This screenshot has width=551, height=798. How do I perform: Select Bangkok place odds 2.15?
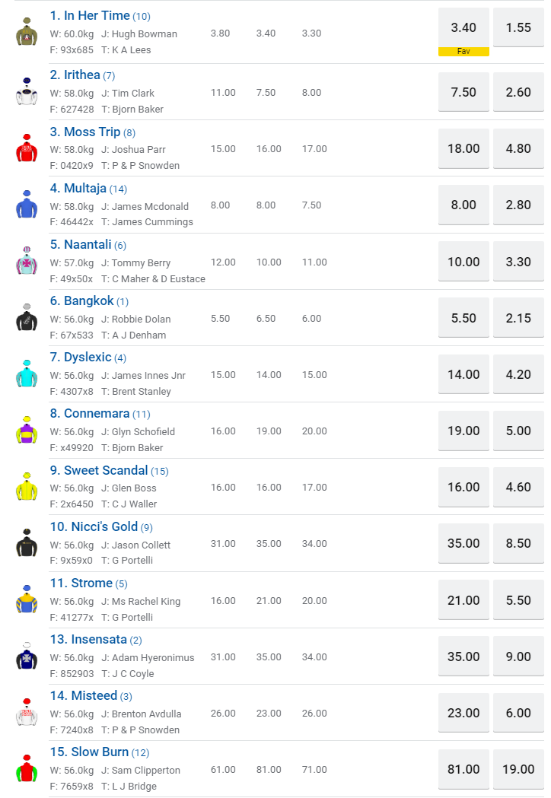pos(518,318)
